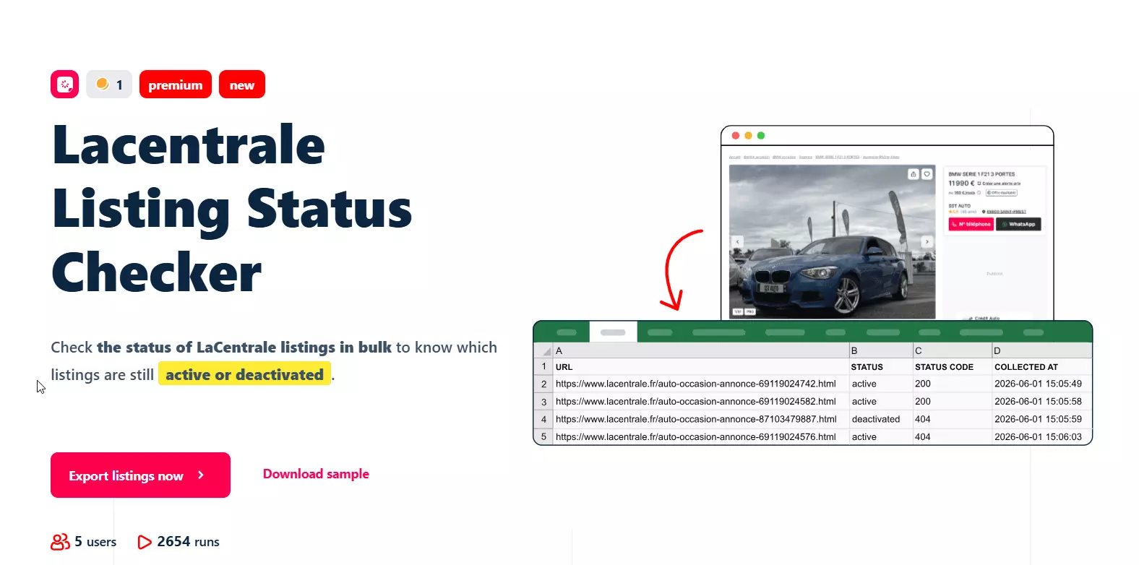
Task: Click timestamp 2026-06-01 15:05:49
Action: click(1038, 384)
